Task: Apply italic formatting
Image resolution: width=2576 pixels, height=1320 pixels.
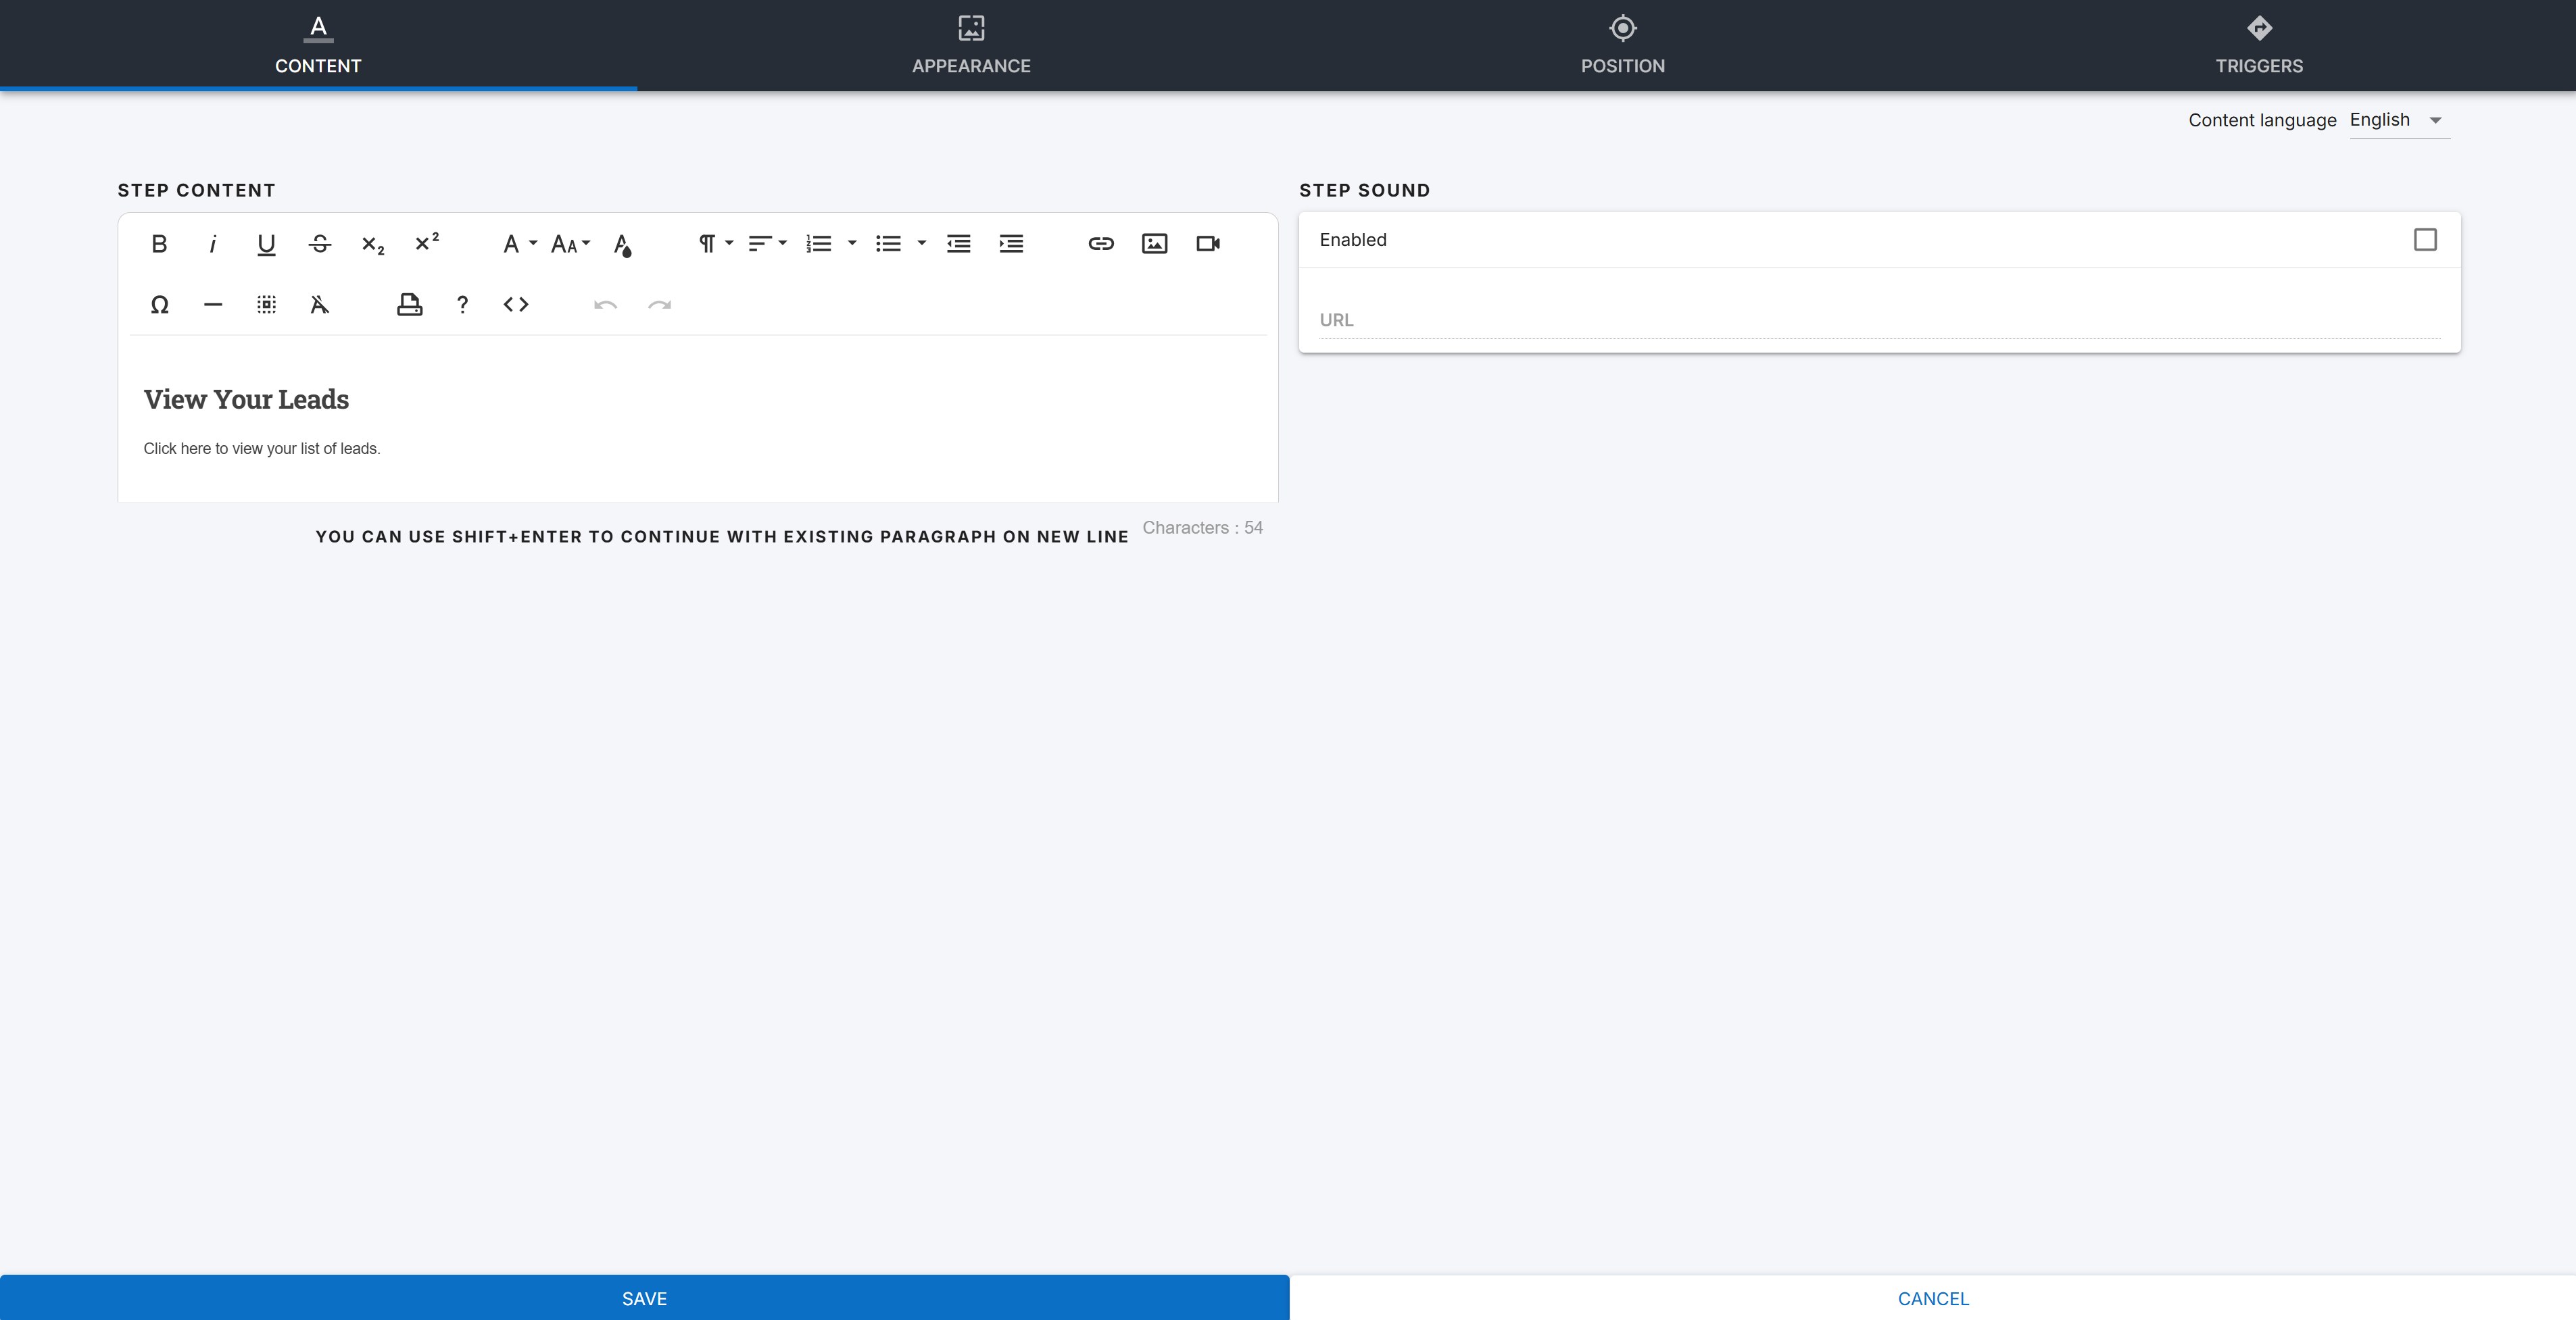Action: point(212,244)
